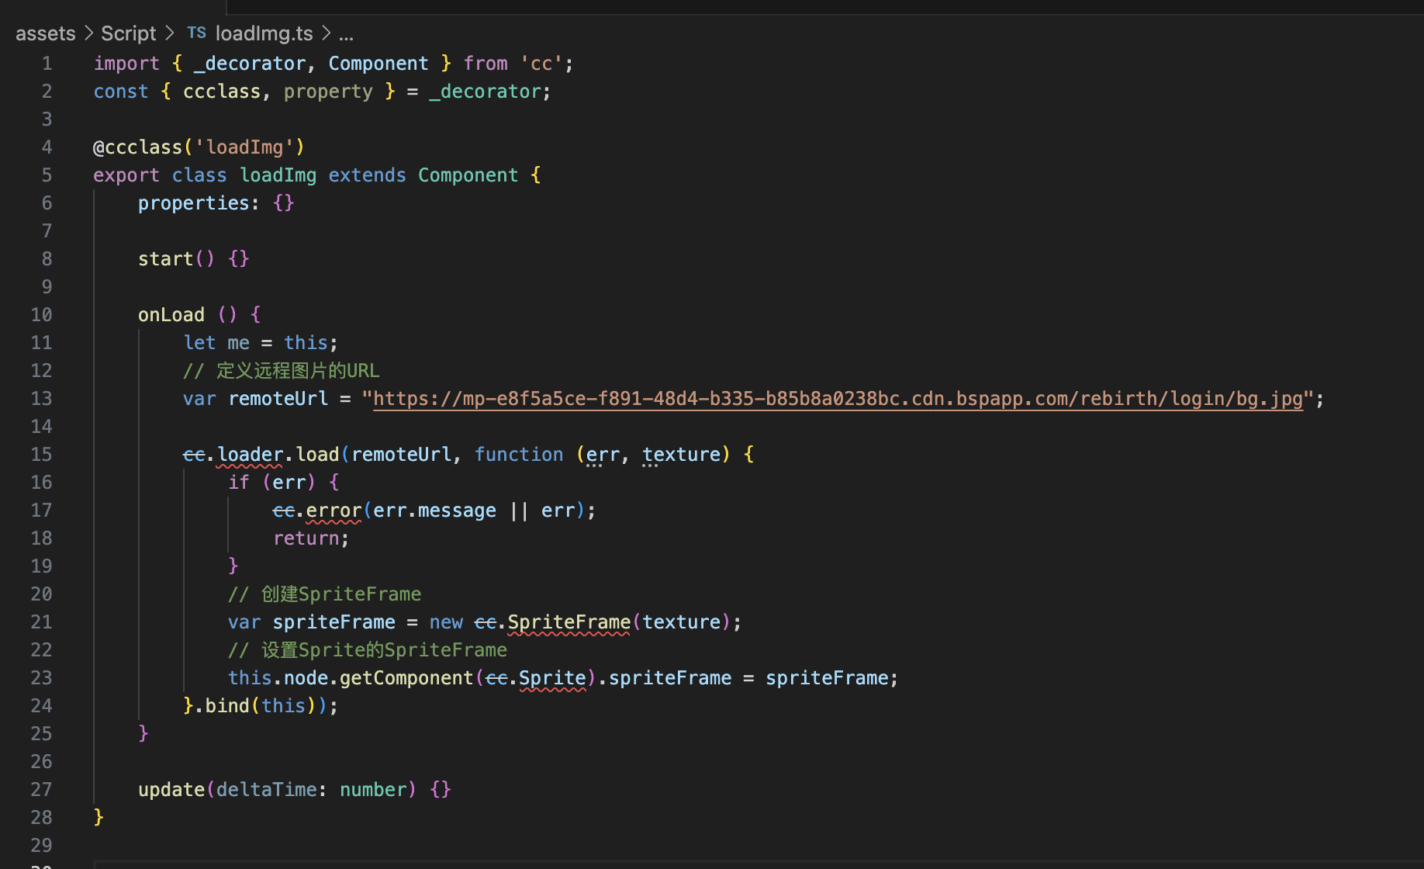Click the underlined "loader" on line 15

tap(250, 455)
